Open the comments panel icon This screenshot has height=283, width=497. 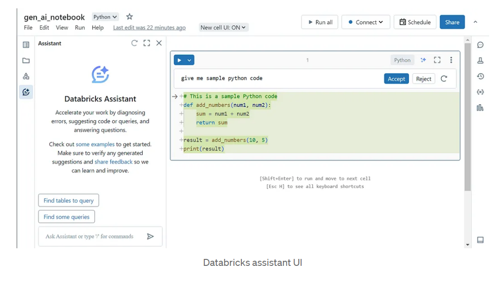[x=480, y=45]
